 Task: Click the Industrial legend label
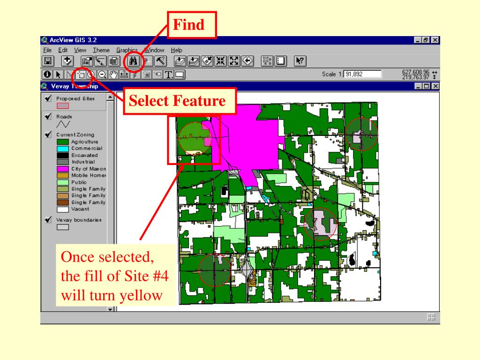[x=83, y=162]
